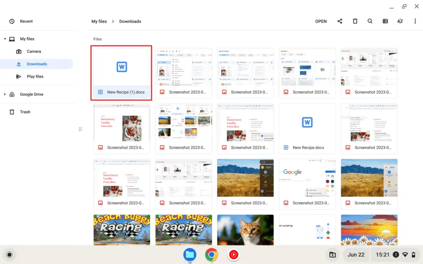Open the holding space next to the date
Image resolution: width=423 pixels, height=264 pixels.
click(333, 255)
